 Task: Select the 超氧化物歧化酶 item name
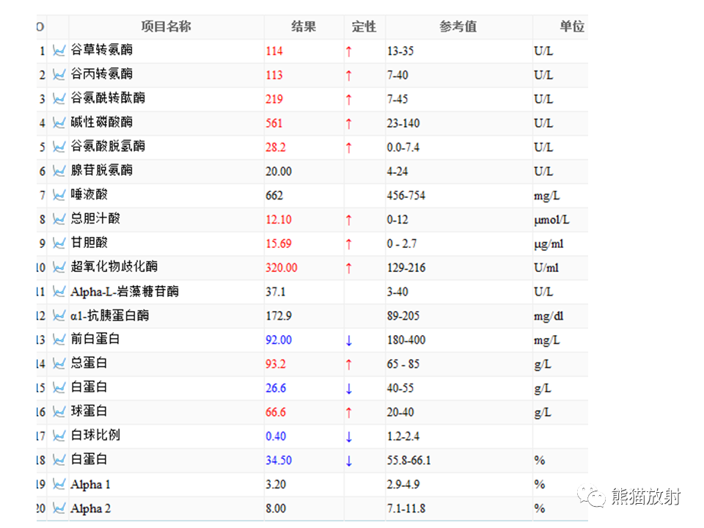tap(114, 266)
